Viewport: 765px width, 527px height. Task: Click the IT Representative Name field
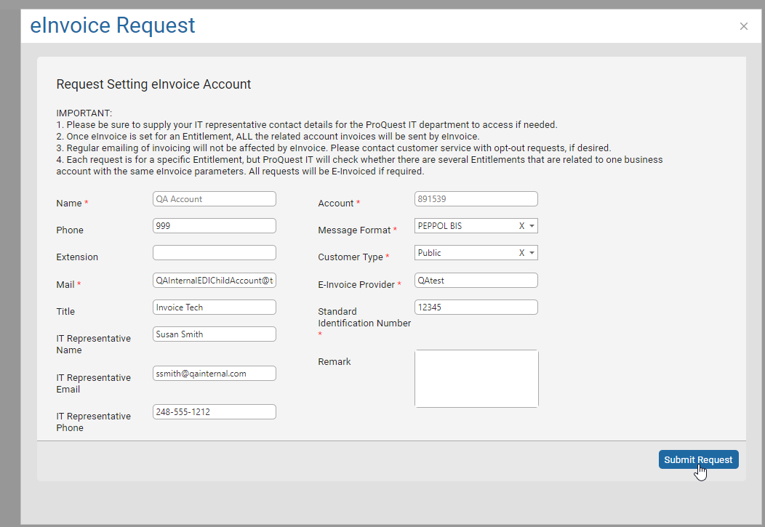point(214,334)
